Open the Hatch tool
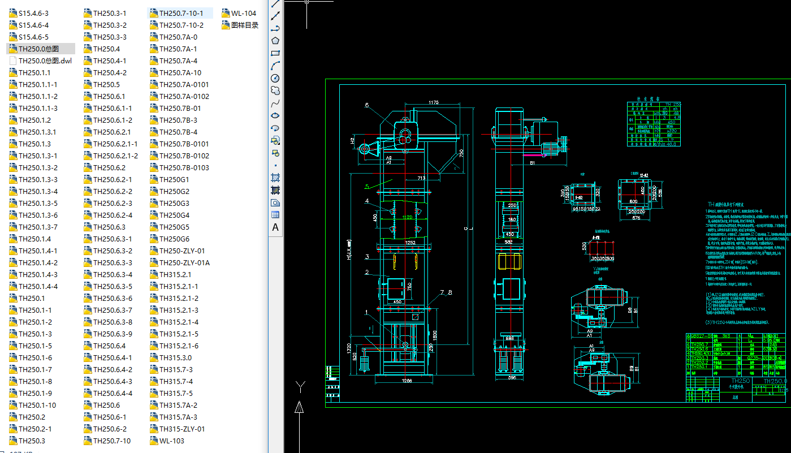This screenshot has width=791, height=453. [x=275, y=178]
